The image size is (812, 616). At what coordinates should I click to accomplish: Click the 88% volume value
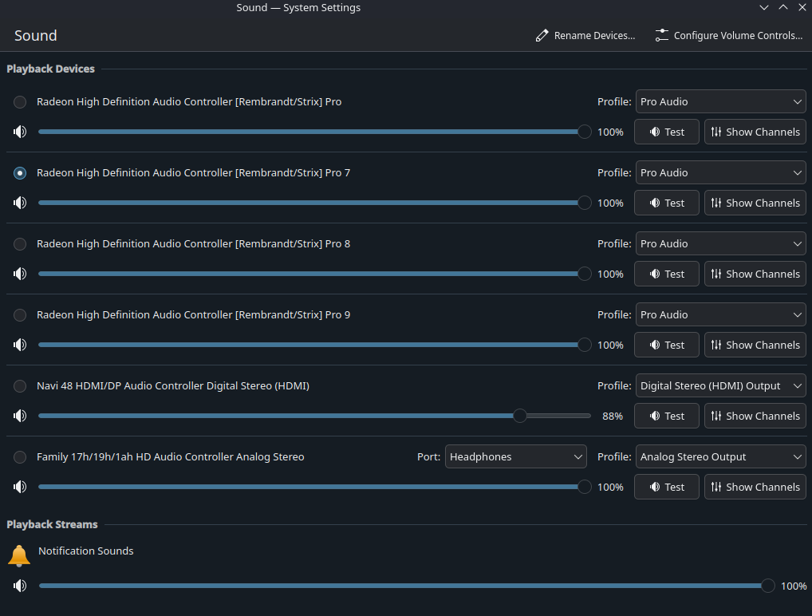point(612,416)
